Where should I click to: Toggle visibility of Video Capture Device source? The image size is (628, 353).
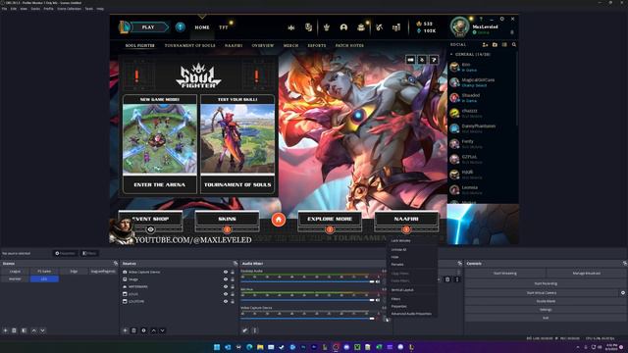click(x=226, y=272)
